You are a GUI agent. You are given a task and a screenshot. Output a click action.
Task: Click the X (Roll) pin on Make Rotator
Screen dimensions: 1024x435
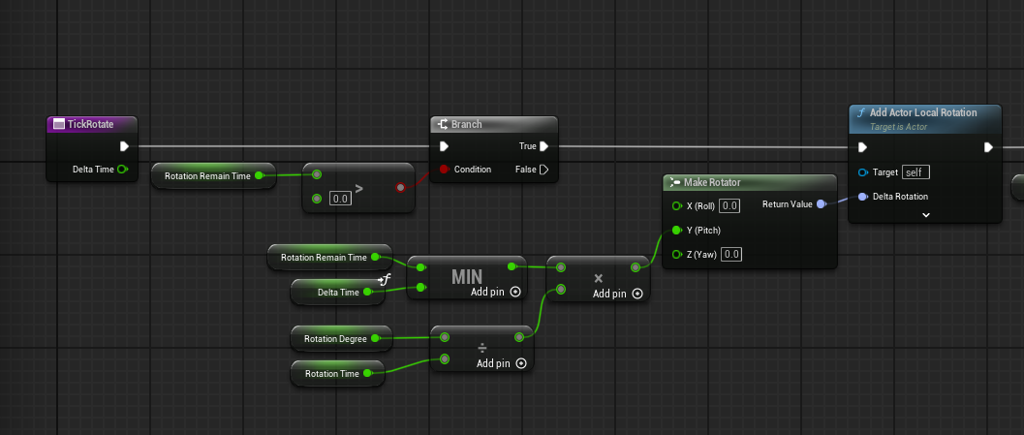(x=676, y=205)
